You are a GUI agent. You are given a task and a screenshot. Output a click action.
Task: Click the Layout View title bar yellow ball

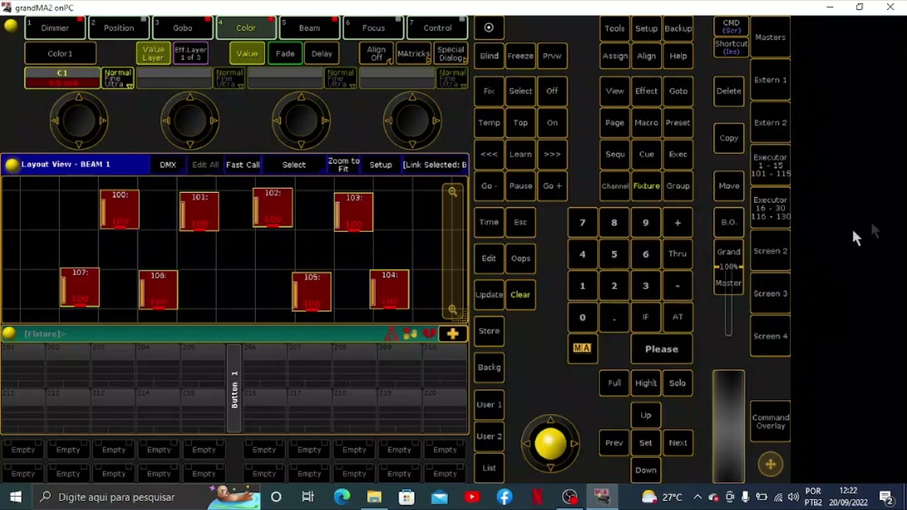pyautogui.click(x=12, y=164)
